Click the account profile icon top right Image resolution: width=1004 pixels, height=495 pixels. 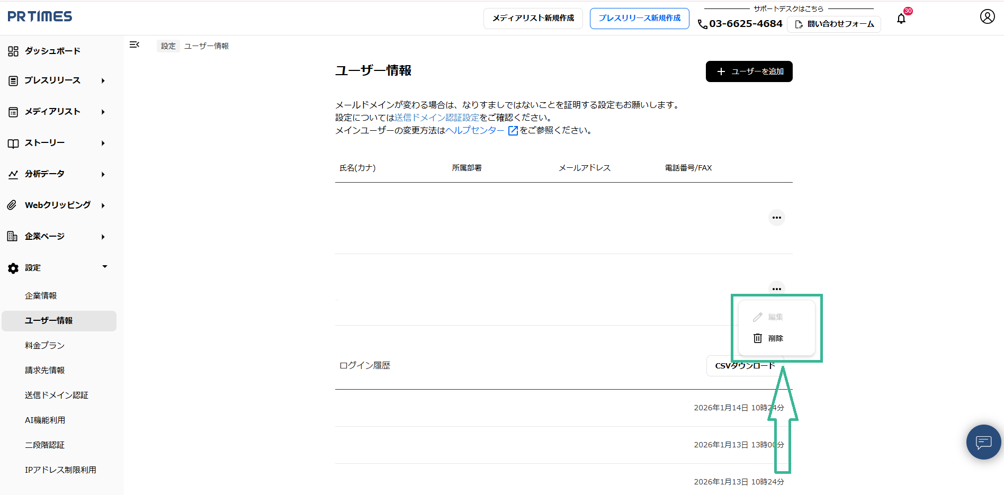click(x=987, y=16)
